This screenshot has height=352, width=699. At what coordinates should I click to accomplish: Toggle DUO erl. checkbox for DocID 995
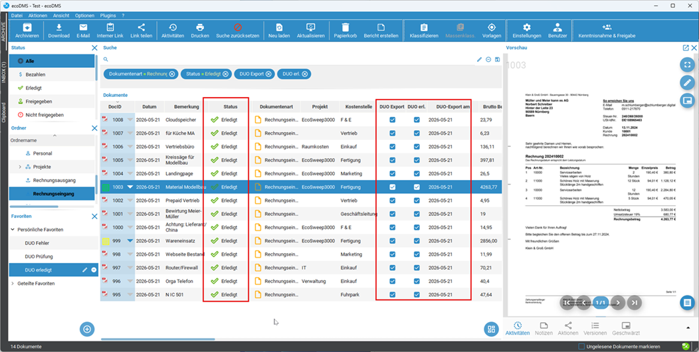pos(417,294)
